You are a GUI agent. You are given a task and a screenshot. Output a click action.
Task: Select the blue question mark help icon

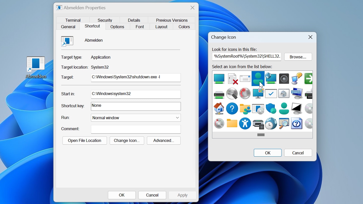(232, 108)
